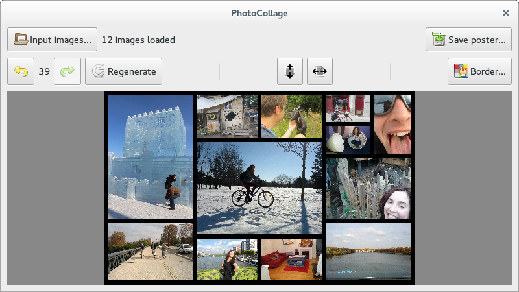
Task: Select the bicycle by red door photo
Action: tap(348, 108)
